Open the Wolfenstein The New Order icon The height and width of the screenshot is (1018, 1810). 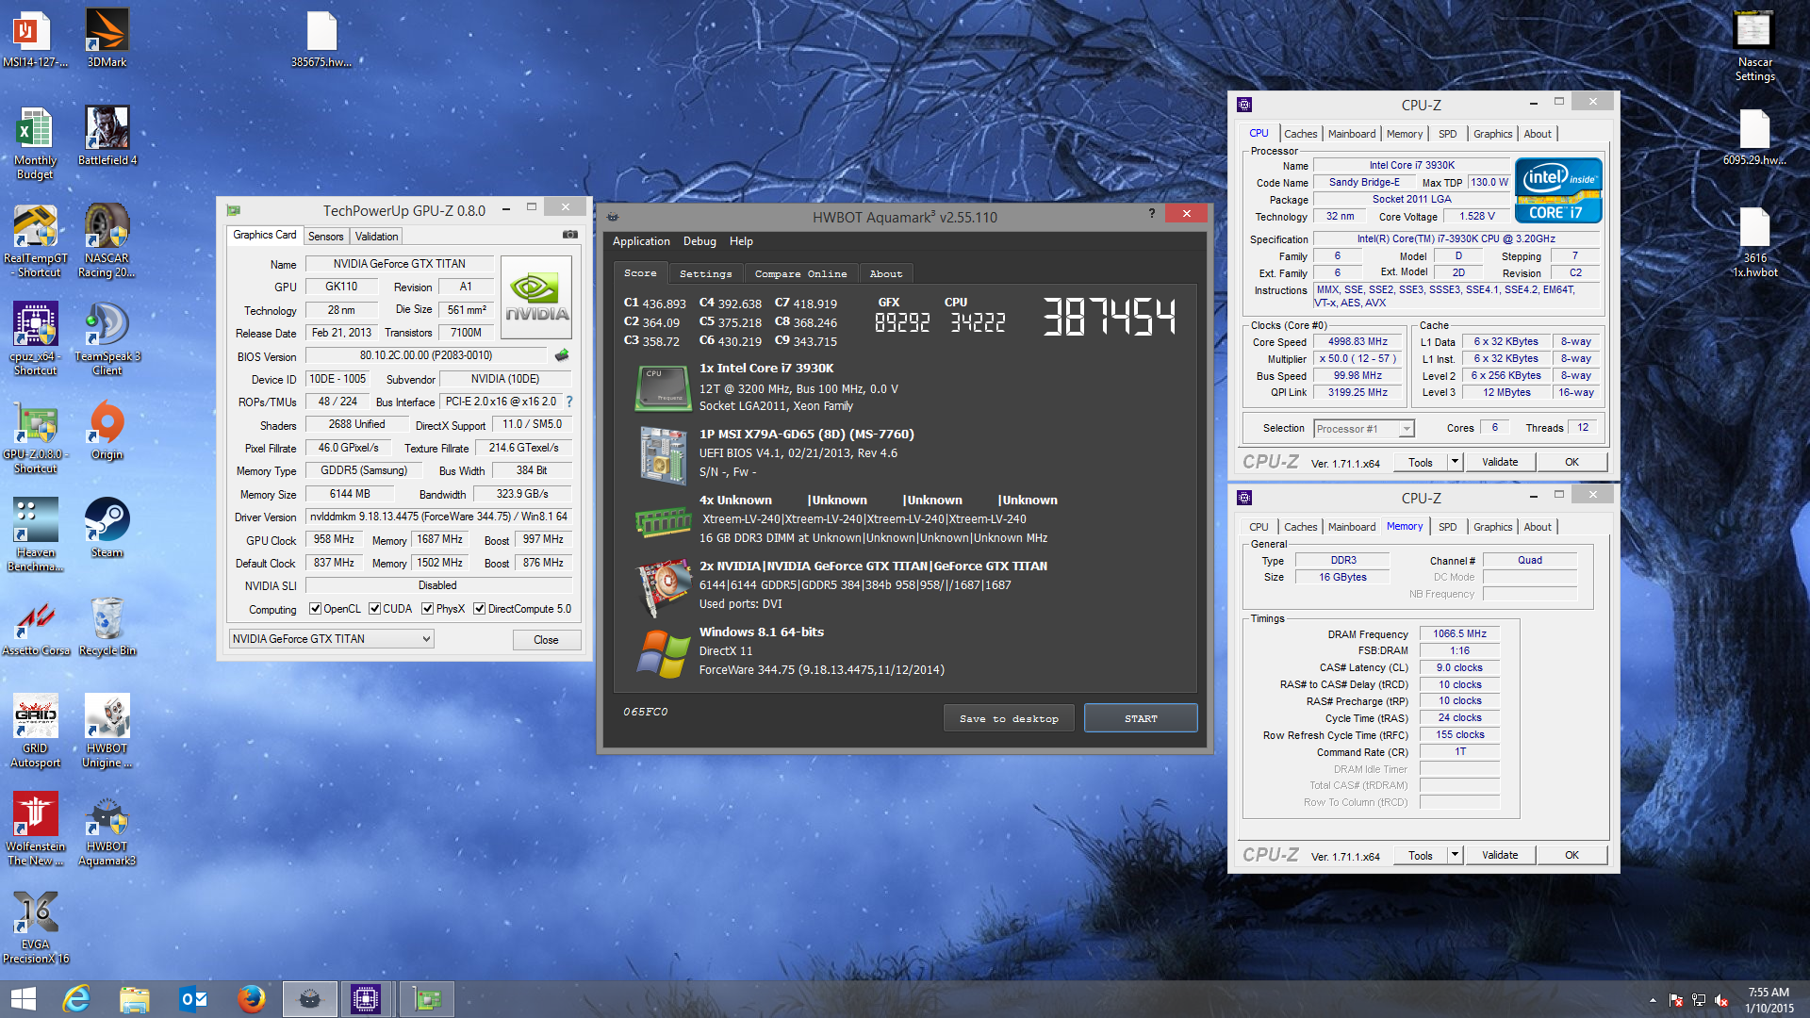36,829
